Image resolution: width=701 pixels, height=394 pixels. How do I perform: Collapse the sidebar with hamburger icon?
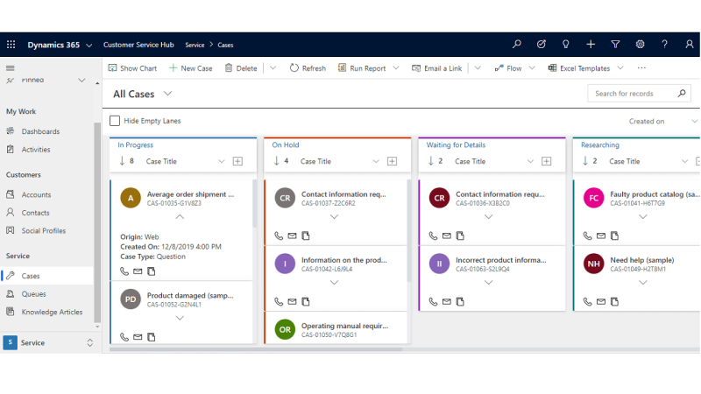[x=11, y=67]
